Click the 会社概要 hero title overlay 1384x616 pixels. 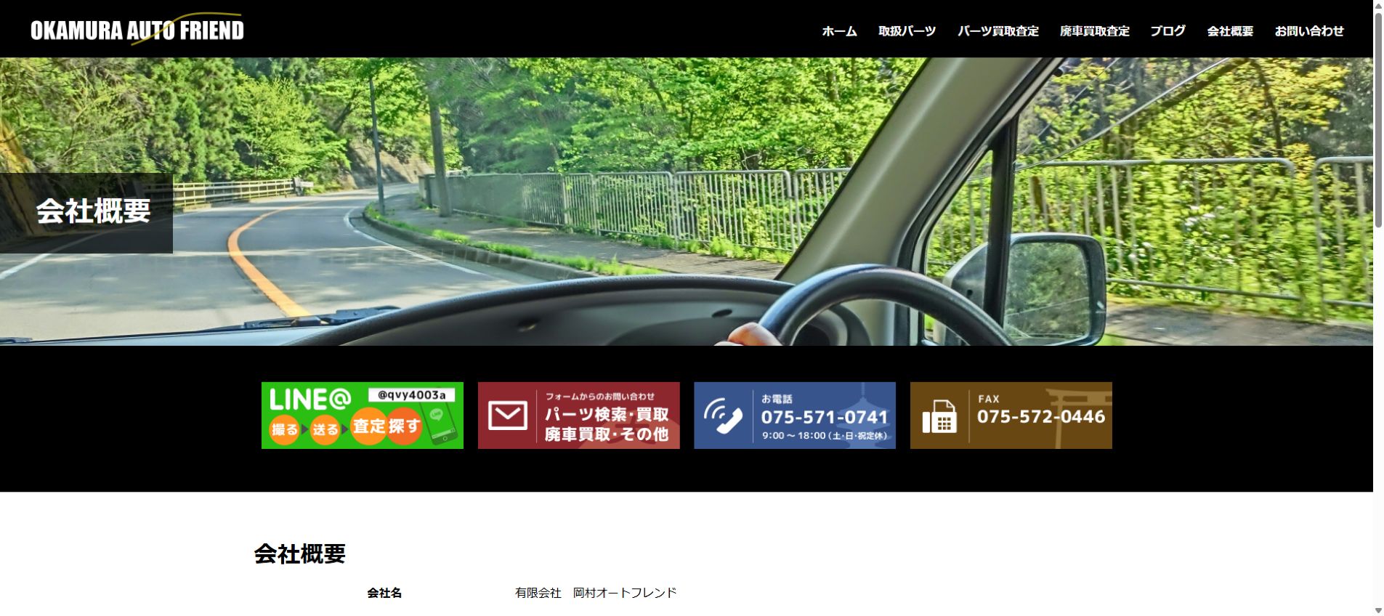86,212
